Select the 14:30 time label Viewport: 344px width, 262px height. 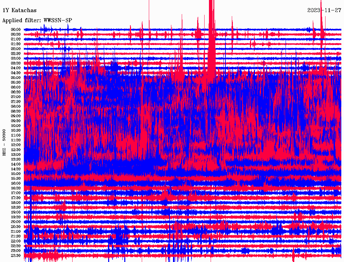(x=16, y=169)
